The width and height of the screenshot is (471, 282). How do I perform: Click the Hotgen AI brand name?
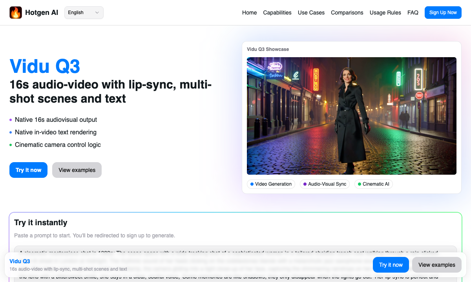pyautogui.click(x=42, y=13)
